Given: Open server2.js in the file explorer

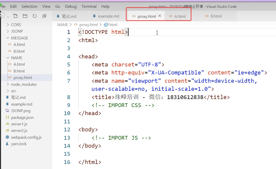Looking at the screenshot, I should tap(27, 131).
